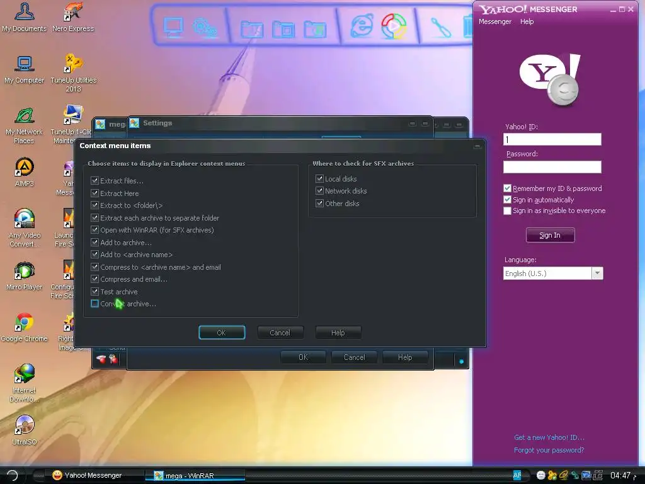
Task: Click OK in the Settings window
Action: tap(303, 357)
